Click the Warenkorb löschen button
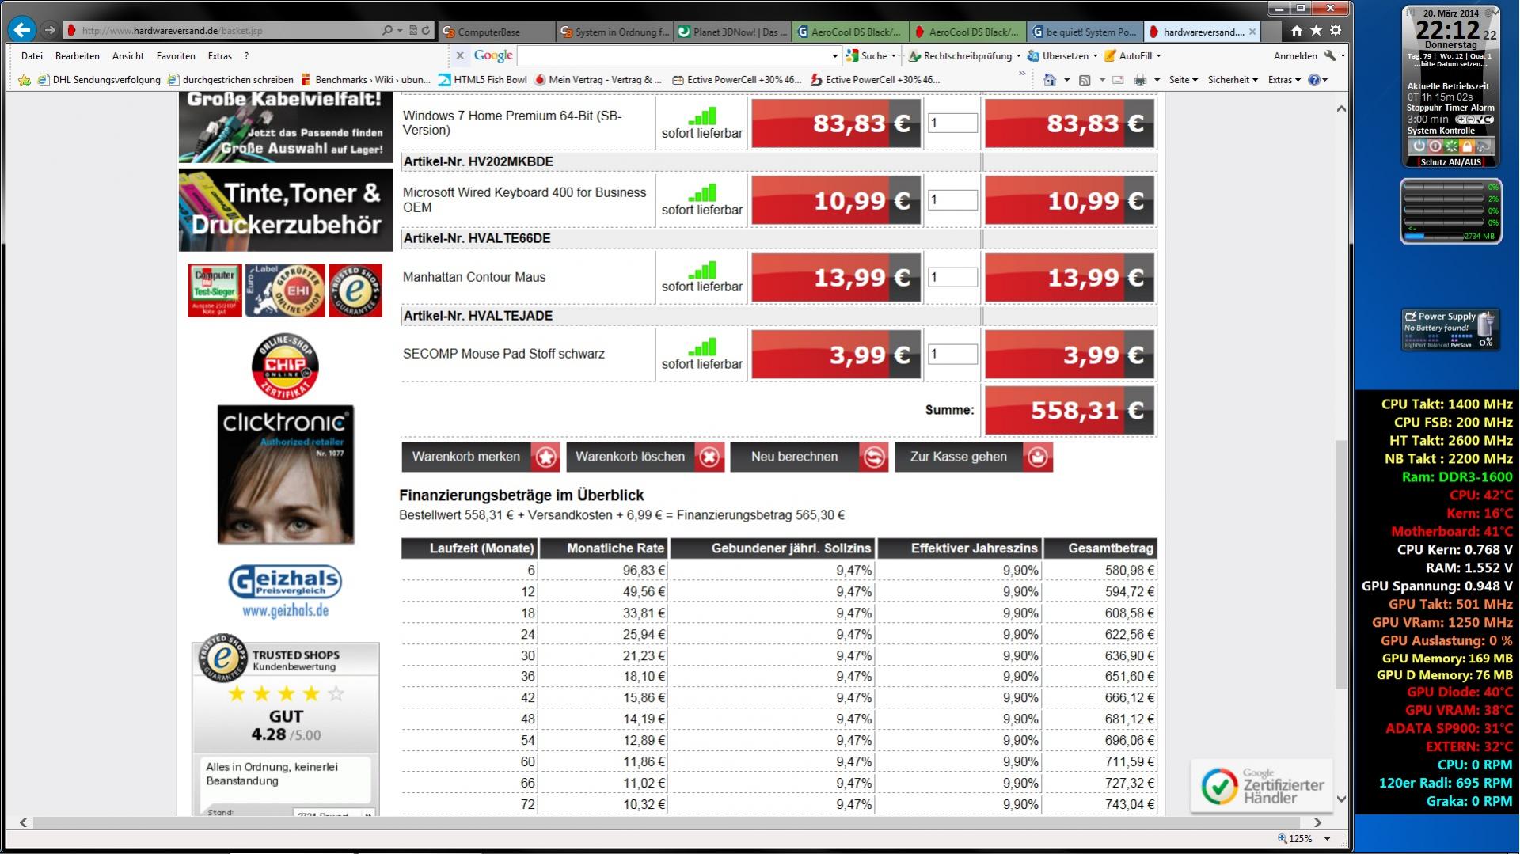The width and height of the screenshot is (1520, 854). click(x=645, y=457)
